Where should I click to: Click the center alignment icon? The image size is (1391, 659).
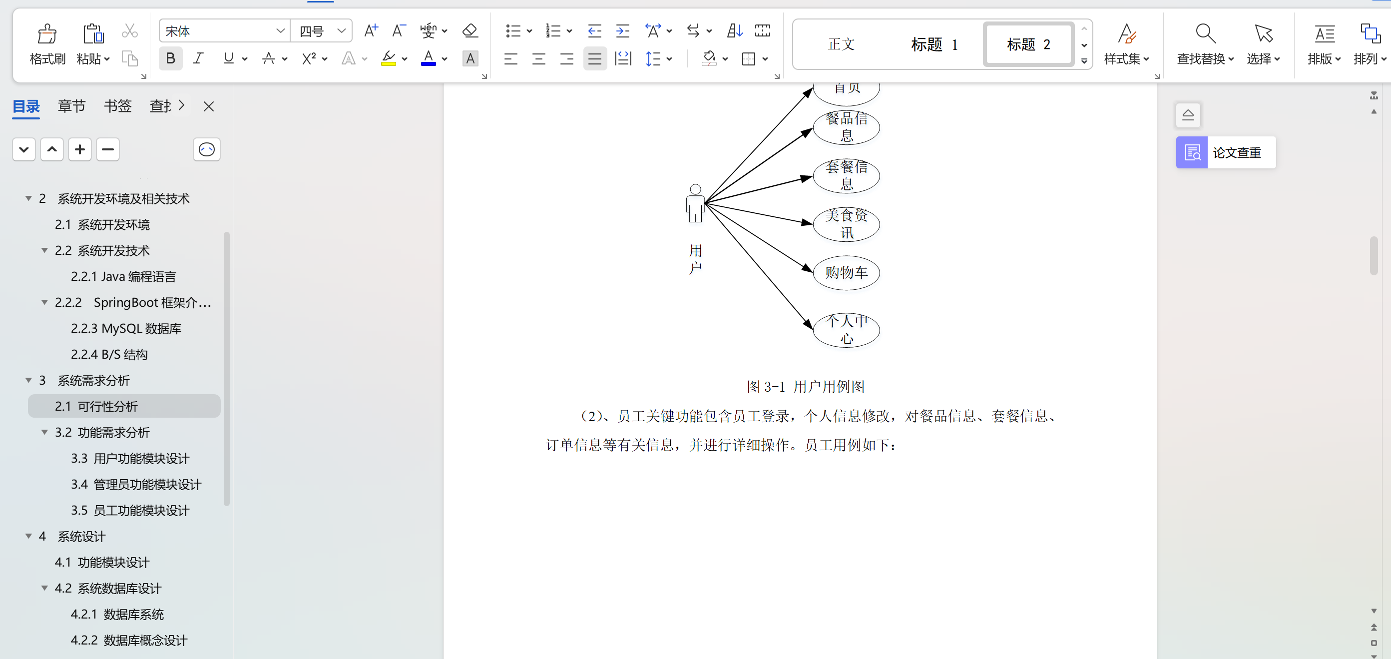538,59
